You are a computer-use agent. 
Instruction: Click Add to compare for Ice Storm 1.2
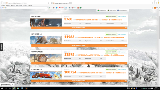click(122, 69)
